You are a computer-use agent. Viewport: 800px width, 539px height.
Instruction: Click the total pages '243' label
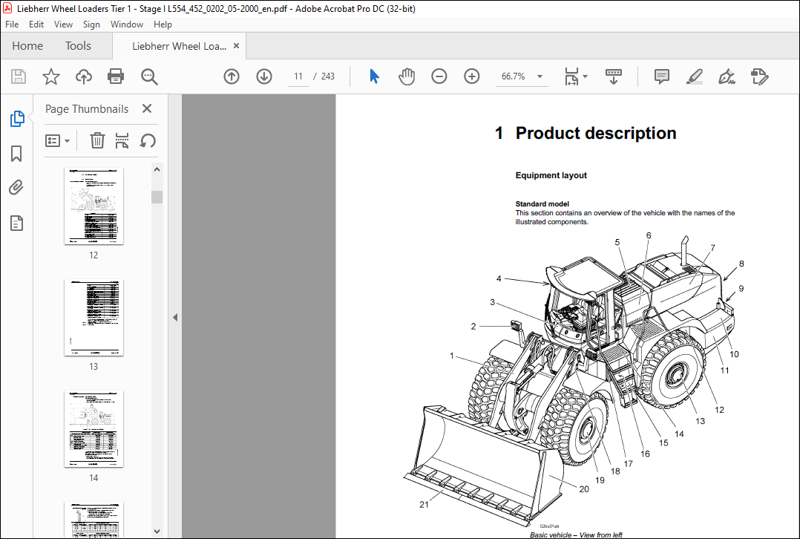click(x=328, y=76)
